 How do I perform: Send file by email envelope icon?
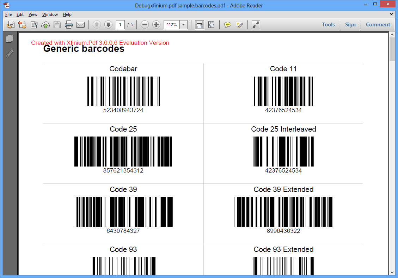coord(80,25)
